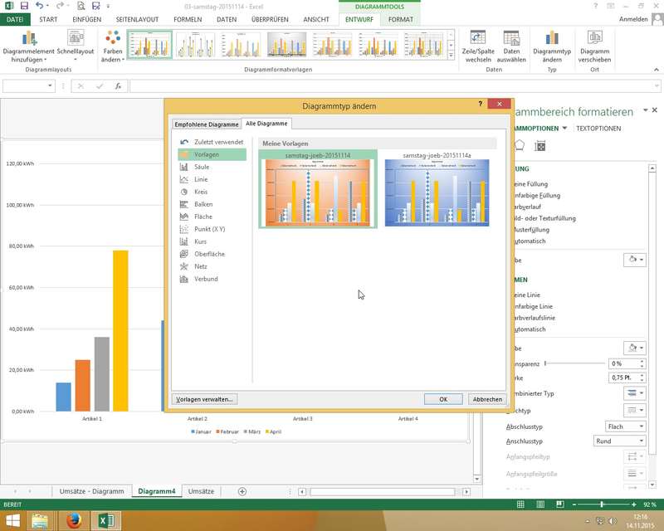Screen dimensions: 664x531
Task: Switch to the Umsätze sheet tab
Action: pos(201,491)
